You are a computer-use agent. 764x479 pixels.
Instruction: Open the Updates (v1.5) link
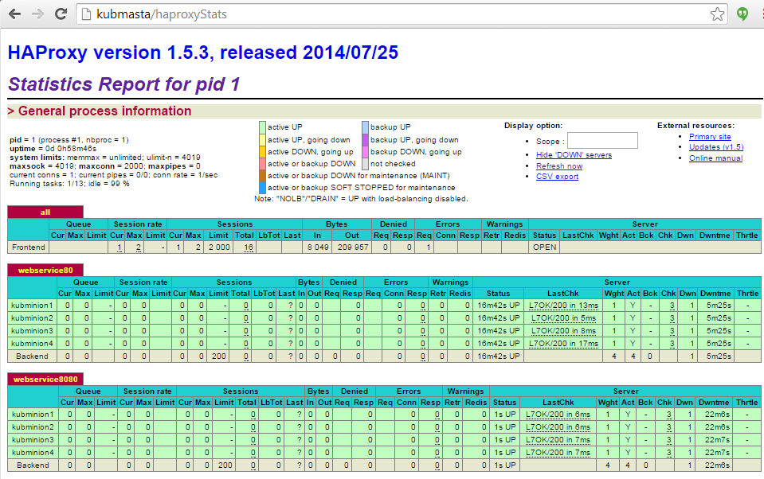click(715, 147)
